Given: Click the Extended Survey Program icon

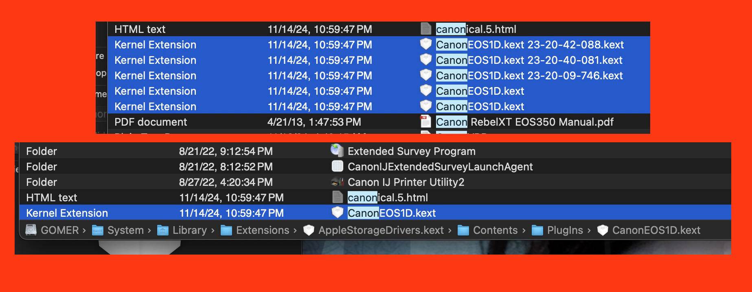Looking at the screenshot, I should (337, 151).
